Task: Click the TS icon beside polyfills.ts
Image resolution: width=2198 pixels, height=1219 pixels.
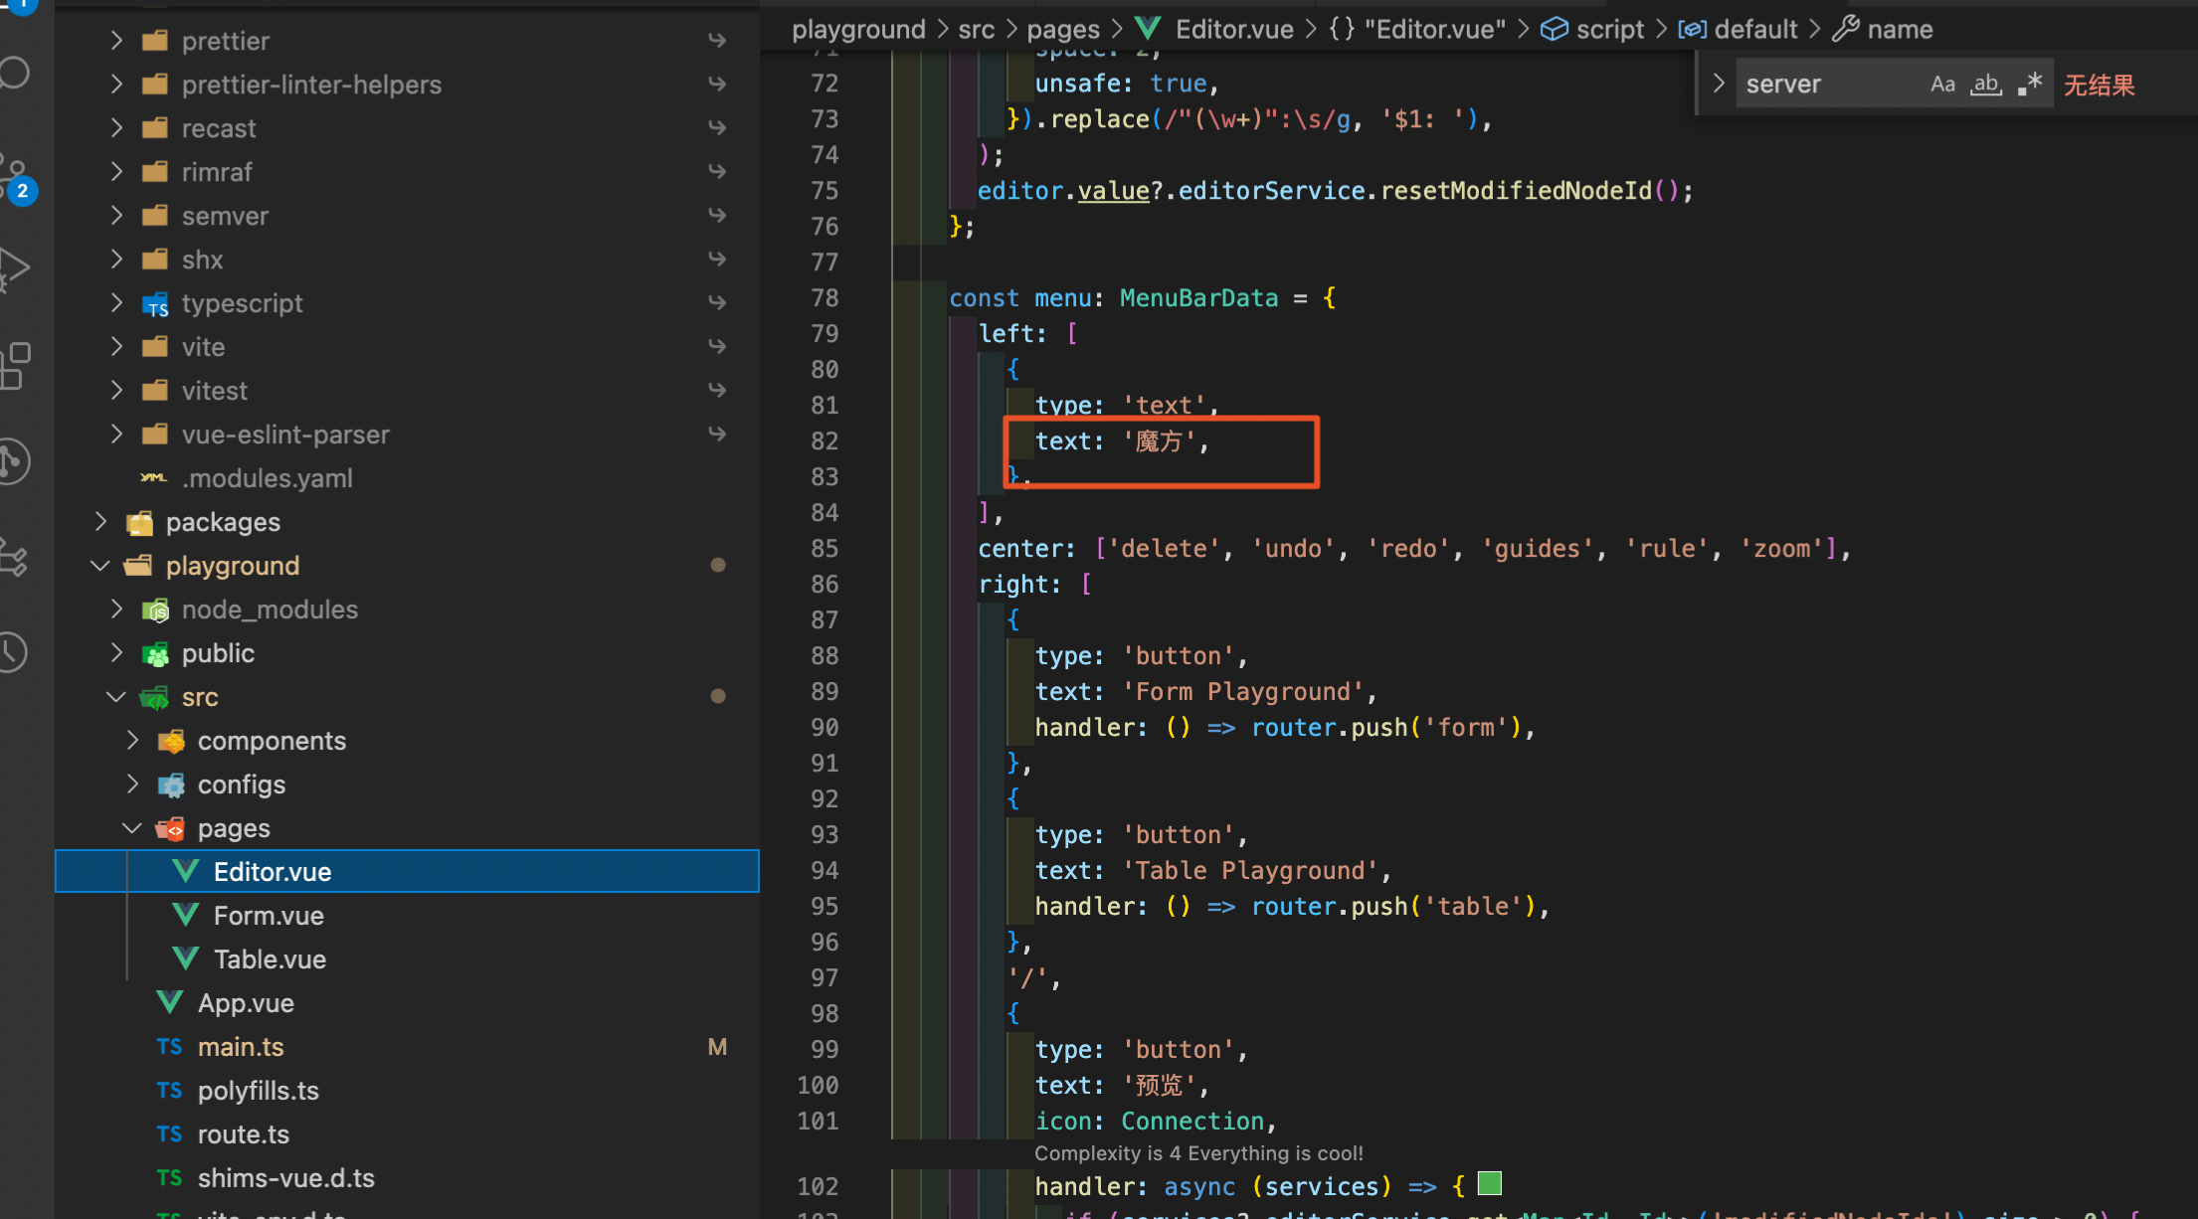Action: pos(169,1091)
